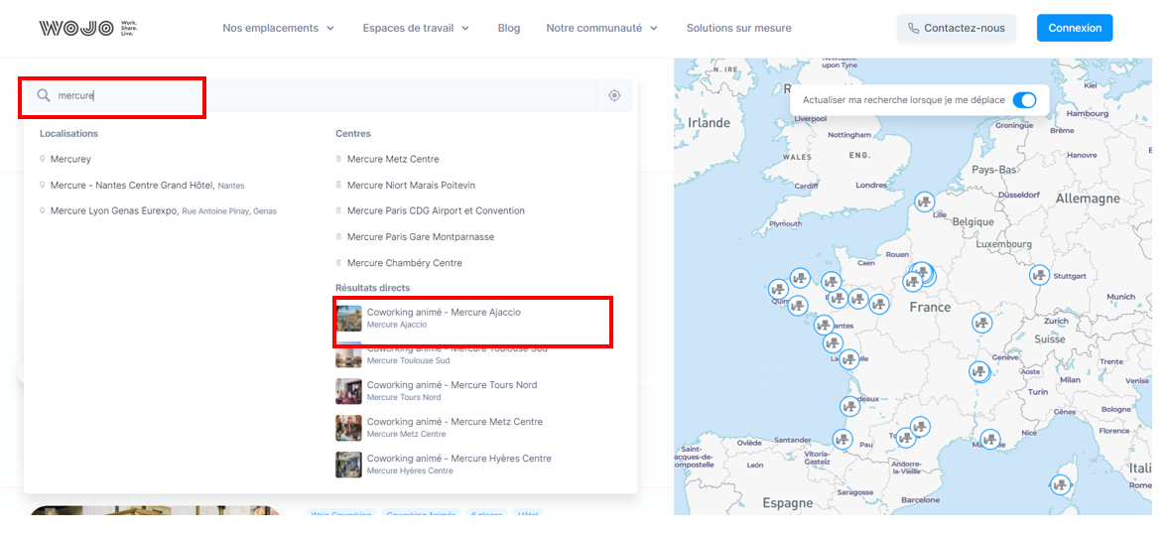Expand the Notre communauté menu

point(601,28)
